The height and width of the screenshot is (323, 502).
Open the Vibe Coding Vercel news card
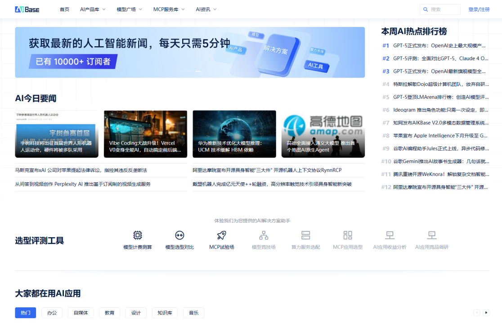[145, 134]
